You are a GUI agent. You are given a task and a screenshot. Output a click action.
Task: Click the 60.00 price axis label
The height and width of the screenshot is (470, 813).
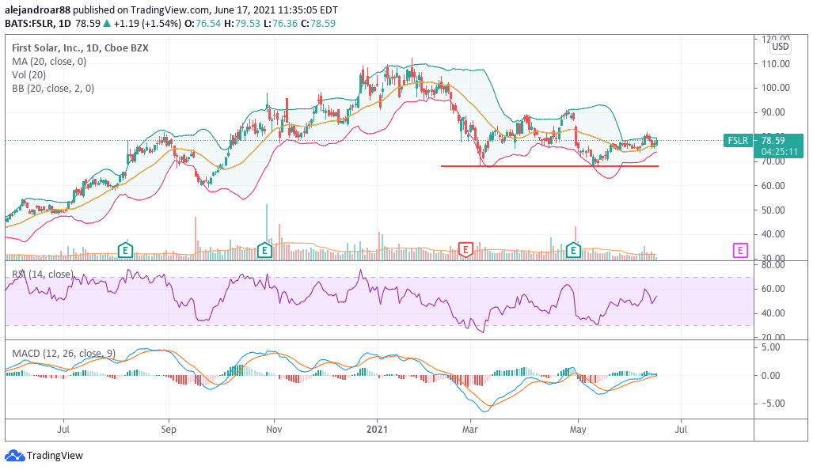coord(773,185)
